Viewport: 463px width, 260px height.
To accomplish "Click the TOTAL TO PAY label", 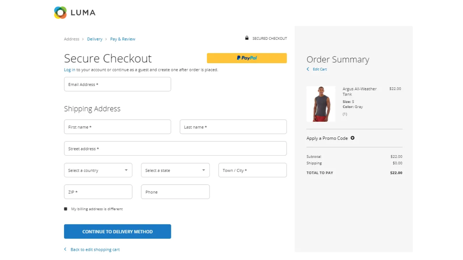I will click(320, 173).
